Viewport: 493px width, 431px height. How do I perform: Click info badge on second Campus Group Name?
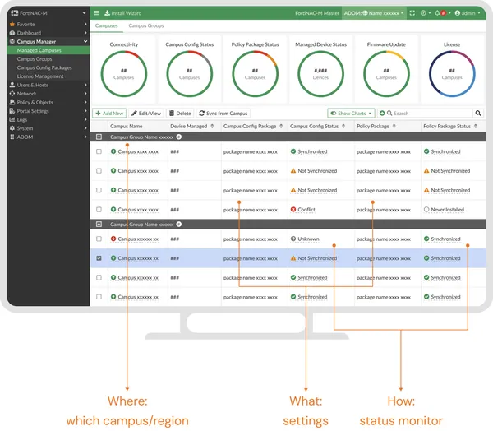tap(179, 225)
